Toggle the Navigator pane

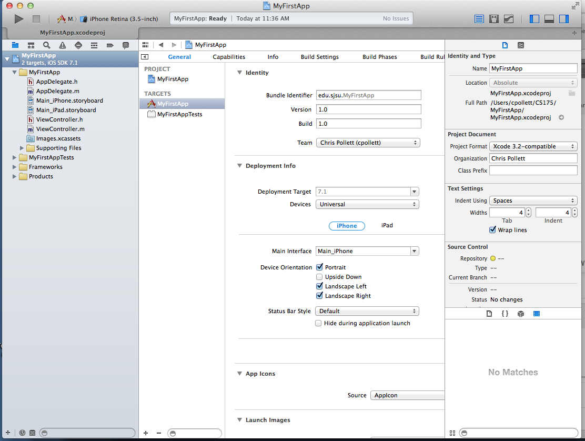pyautogui.click(x=534, y=18)
